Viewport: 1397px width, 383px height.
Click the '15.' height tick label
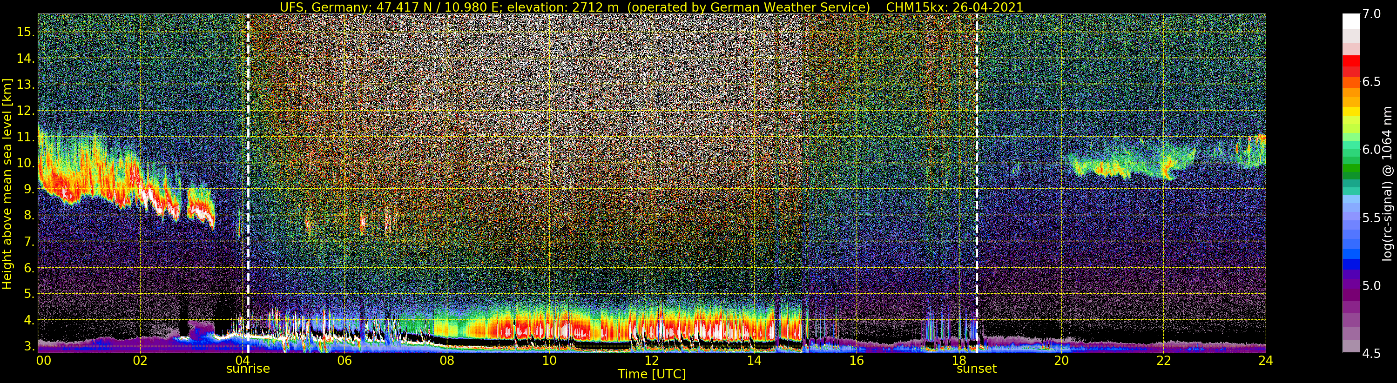(25, 32)
